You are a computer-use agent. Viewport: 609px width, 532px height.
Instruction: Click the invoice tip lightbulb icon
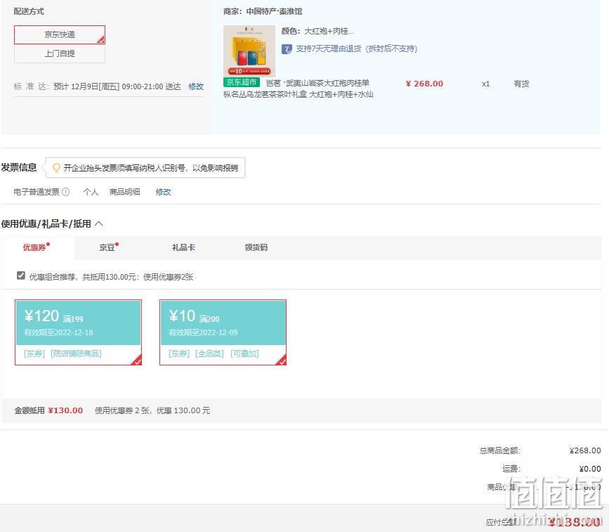tap(56, 167)
